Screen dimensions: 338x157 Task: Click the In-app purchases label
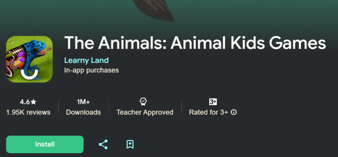pos(91,70)
